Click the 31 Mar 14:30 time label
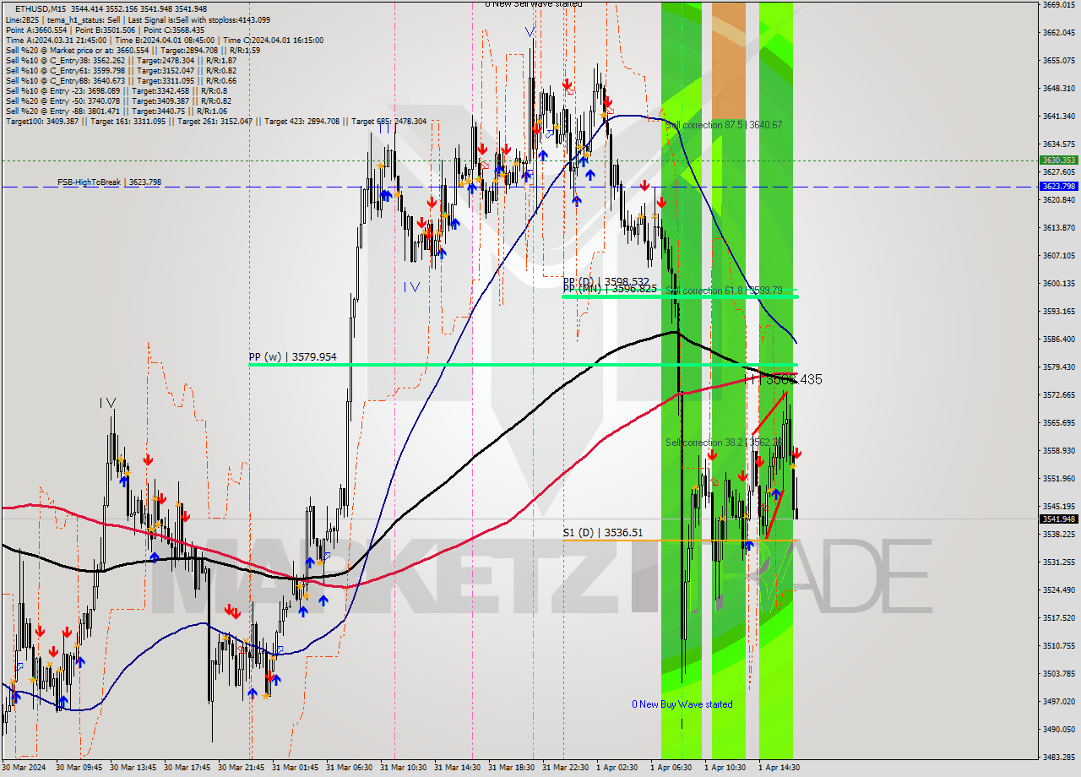1081x777 pixels. point(457,768)
